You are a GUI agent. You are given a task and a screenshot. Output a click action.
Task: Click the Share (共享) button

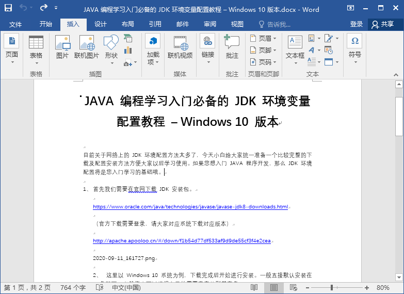(x=382, y=24)
